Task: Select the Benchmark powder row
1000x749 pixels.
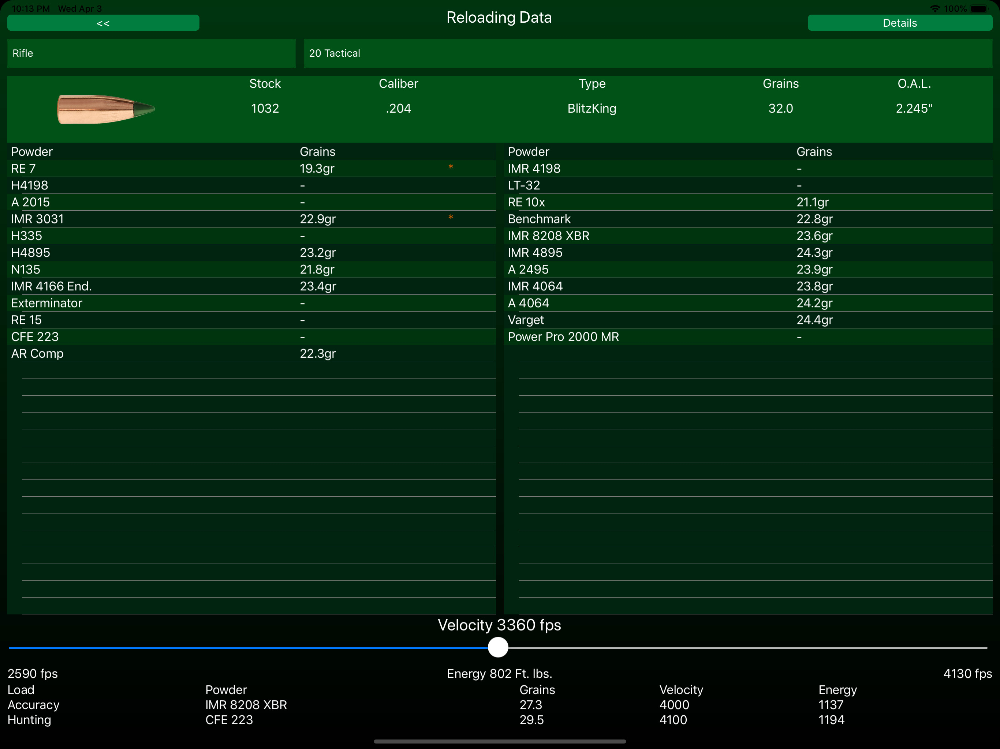Action: pos(748,219)
